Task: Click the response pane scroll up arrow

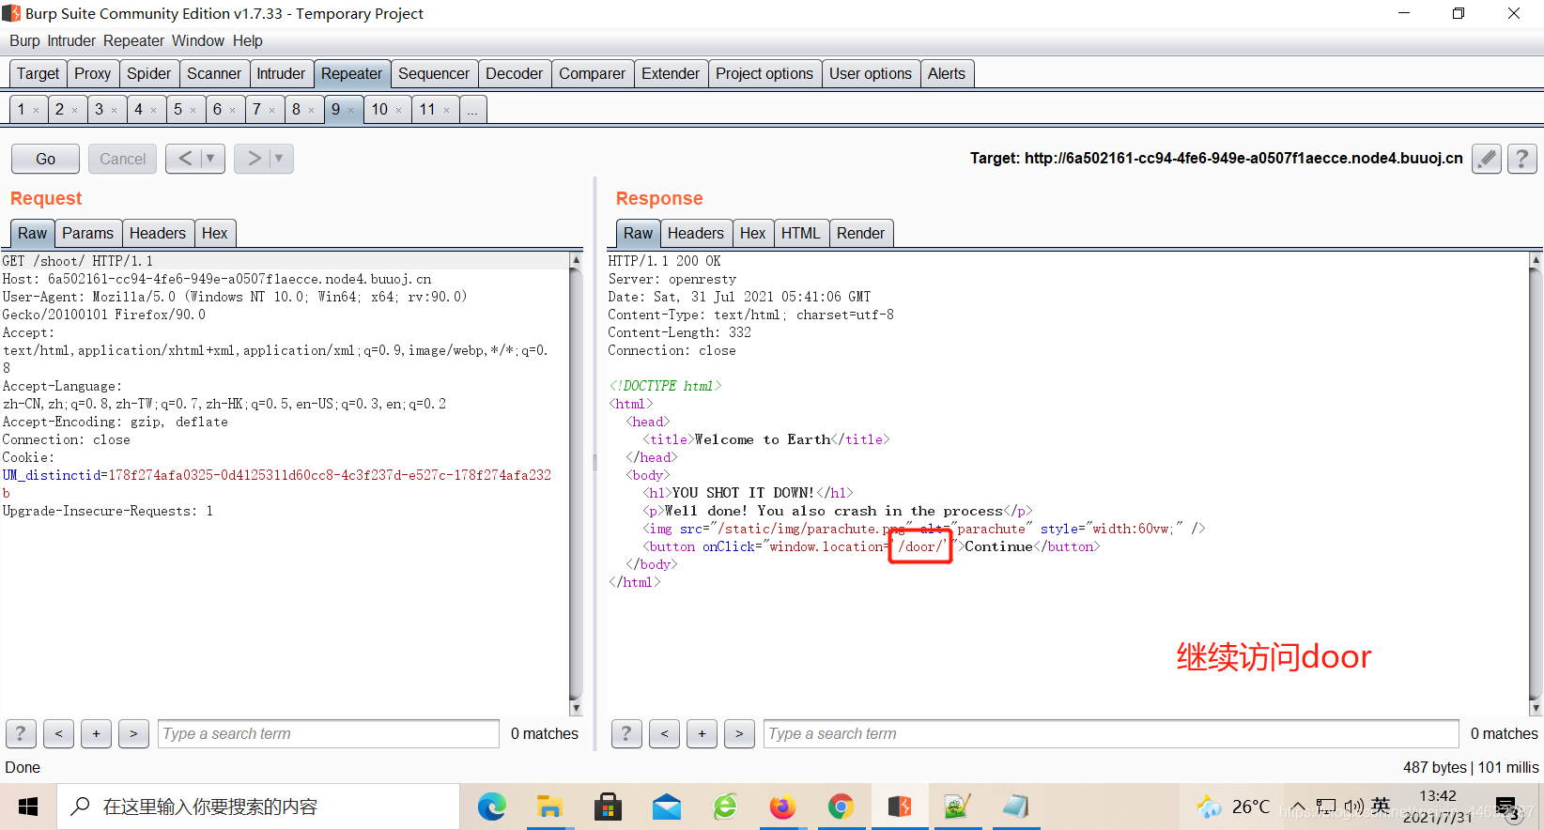Action: (1536, 259)
